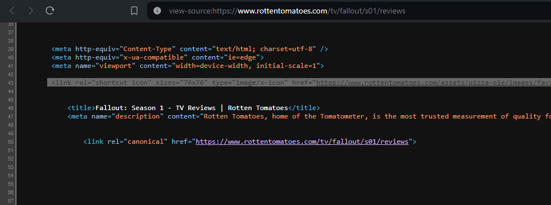Select line number 39 in the gutter
Image resolution: width=551 pixels, height=205 pixels.
[x=11, y=49]
